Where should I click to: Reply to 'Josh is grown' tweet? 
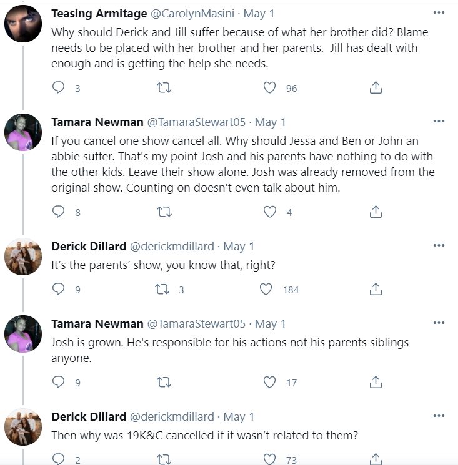point(58,382)
